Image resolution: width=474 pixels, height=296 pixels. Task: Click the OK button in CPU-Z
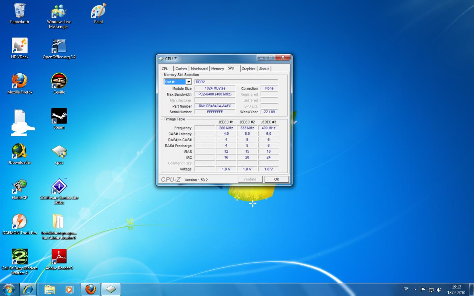(x=277, y=179)
